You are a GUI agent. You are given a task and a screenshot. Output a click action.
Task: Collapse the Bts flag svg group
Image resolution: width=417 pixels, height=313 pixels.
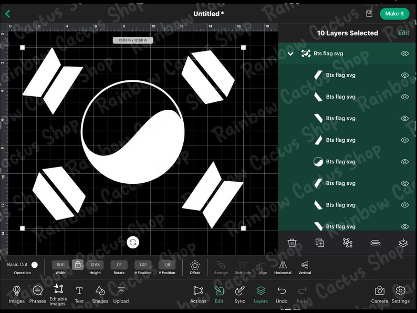(x=290, y=54)
